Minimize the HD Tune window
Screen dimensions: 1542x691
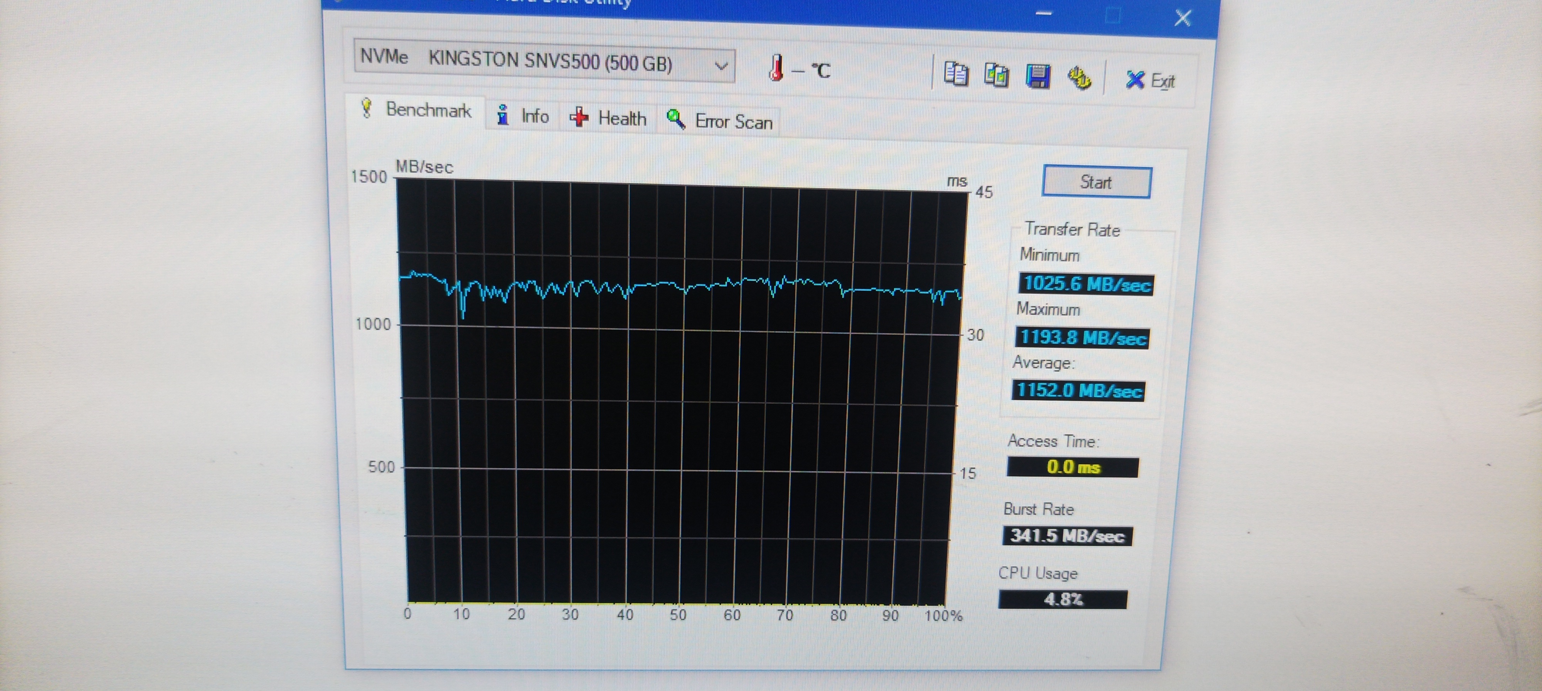coord(1044,13)
